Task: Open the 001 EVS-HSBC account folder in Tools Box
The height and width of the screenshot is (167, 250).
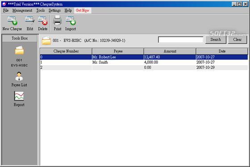Action: point(19,50)
